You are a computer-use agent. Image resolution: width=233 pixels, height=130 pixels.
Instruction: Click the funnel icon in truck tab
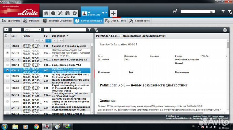tap(103, 13)
